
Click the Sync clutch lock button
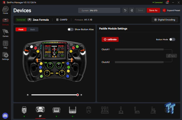[171, 56]
